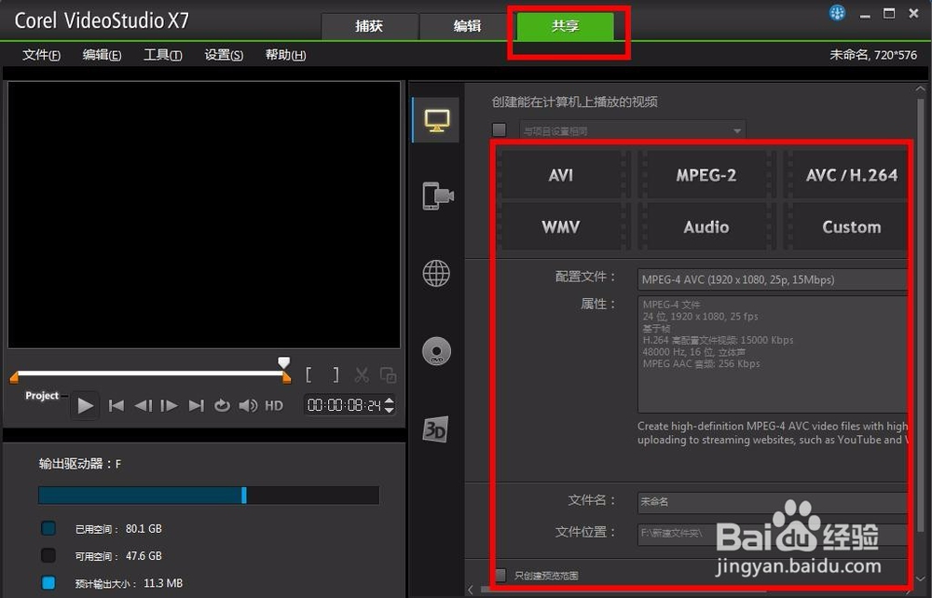Click the preview scrubber white handle
The height and width of the screenshot is (598, 932).
[x=284, y=362]
